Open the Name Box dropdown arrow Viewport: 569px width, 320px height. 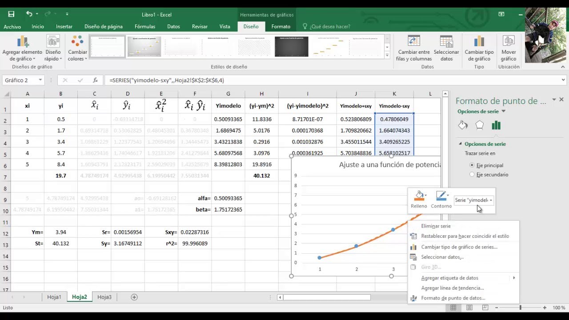click(x=40, y=80)
